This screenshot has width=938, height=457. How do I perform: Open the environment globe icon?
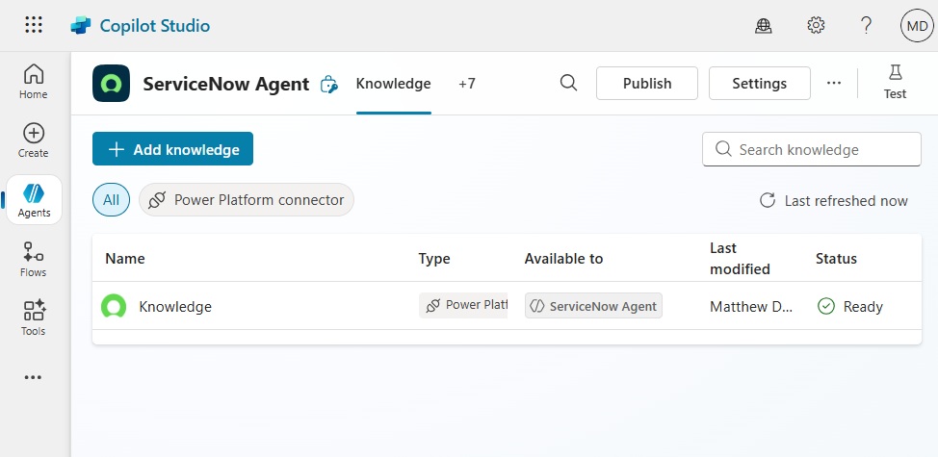(x=764, y=25)
